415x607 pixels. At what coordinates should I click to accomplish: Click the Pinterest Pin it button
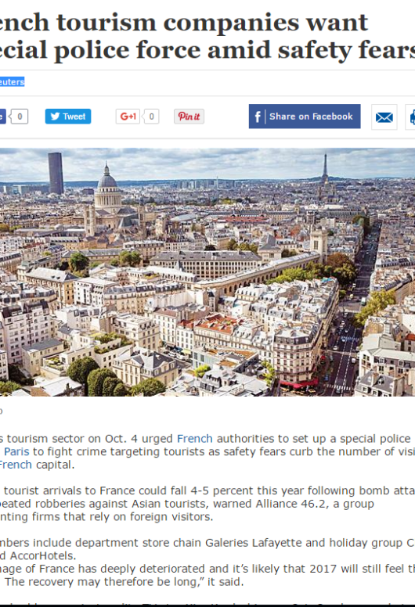tap(189, 116)
